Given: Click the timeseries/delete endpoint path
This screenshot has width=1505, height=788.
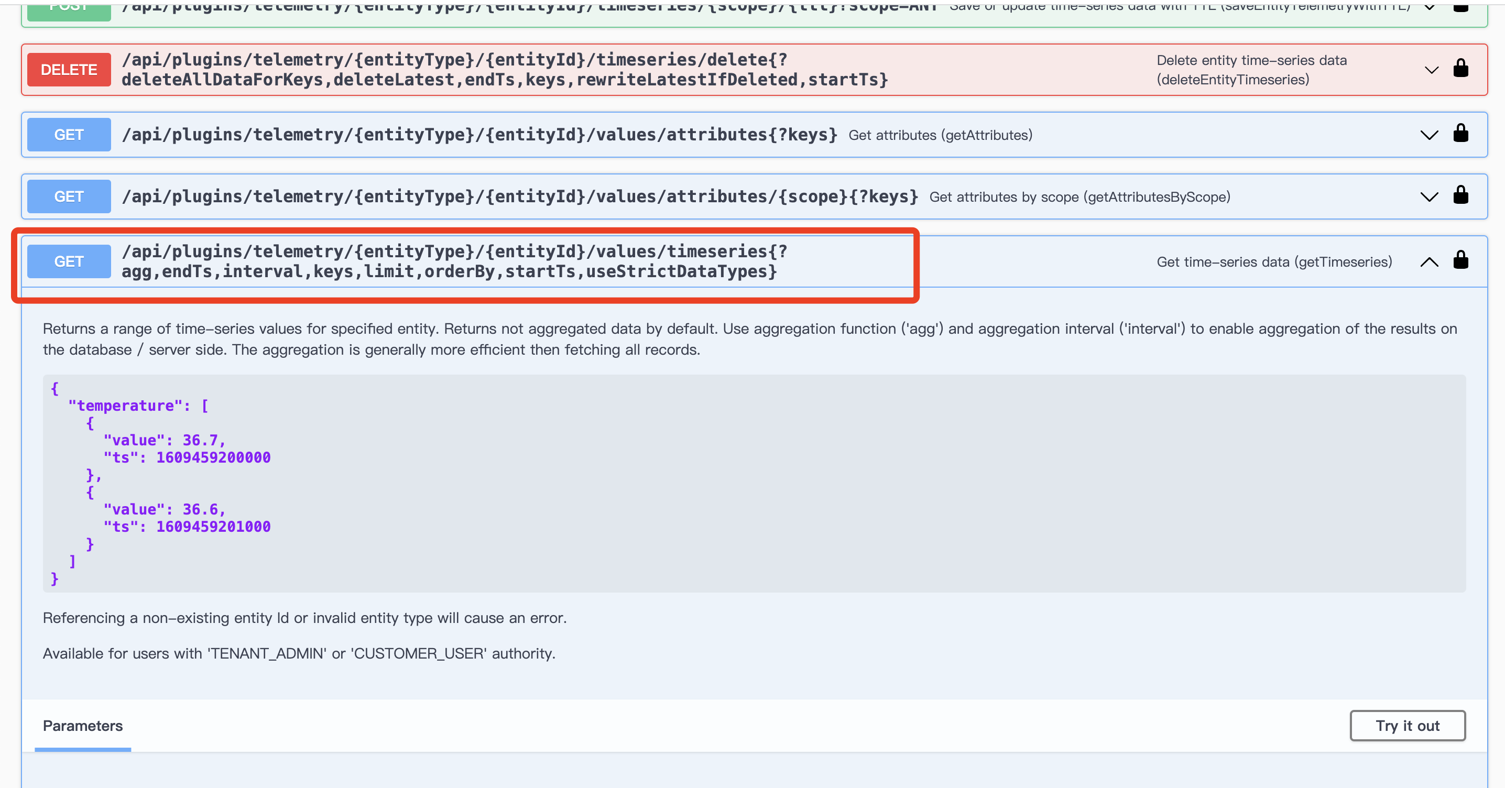Looking at the screenshot, I should [505, 70].
